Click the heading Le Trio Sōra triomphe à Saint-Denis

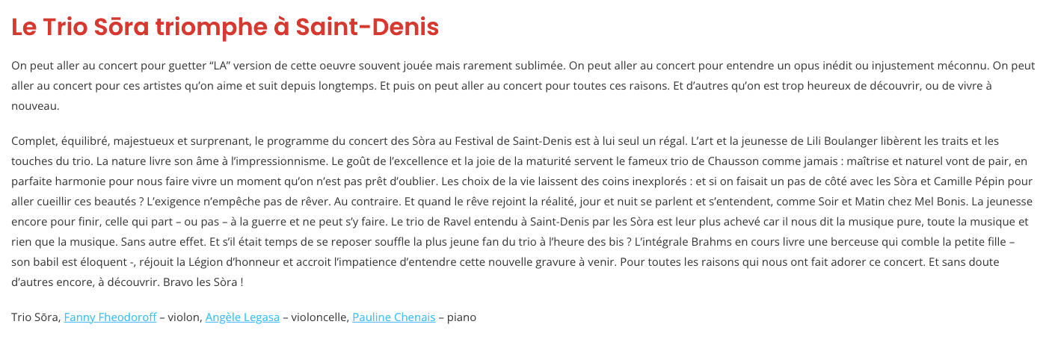225,28
